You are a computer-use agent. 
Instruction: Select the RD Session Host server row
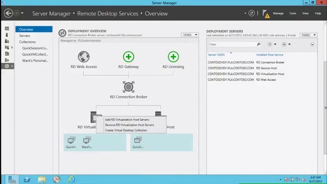(x=262, y=68)
